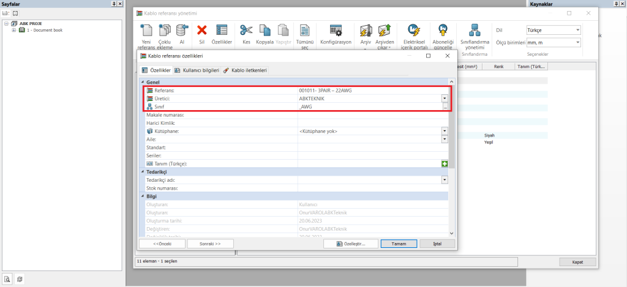Open Konfigürasyon from the toolbar

pos(335,31)
